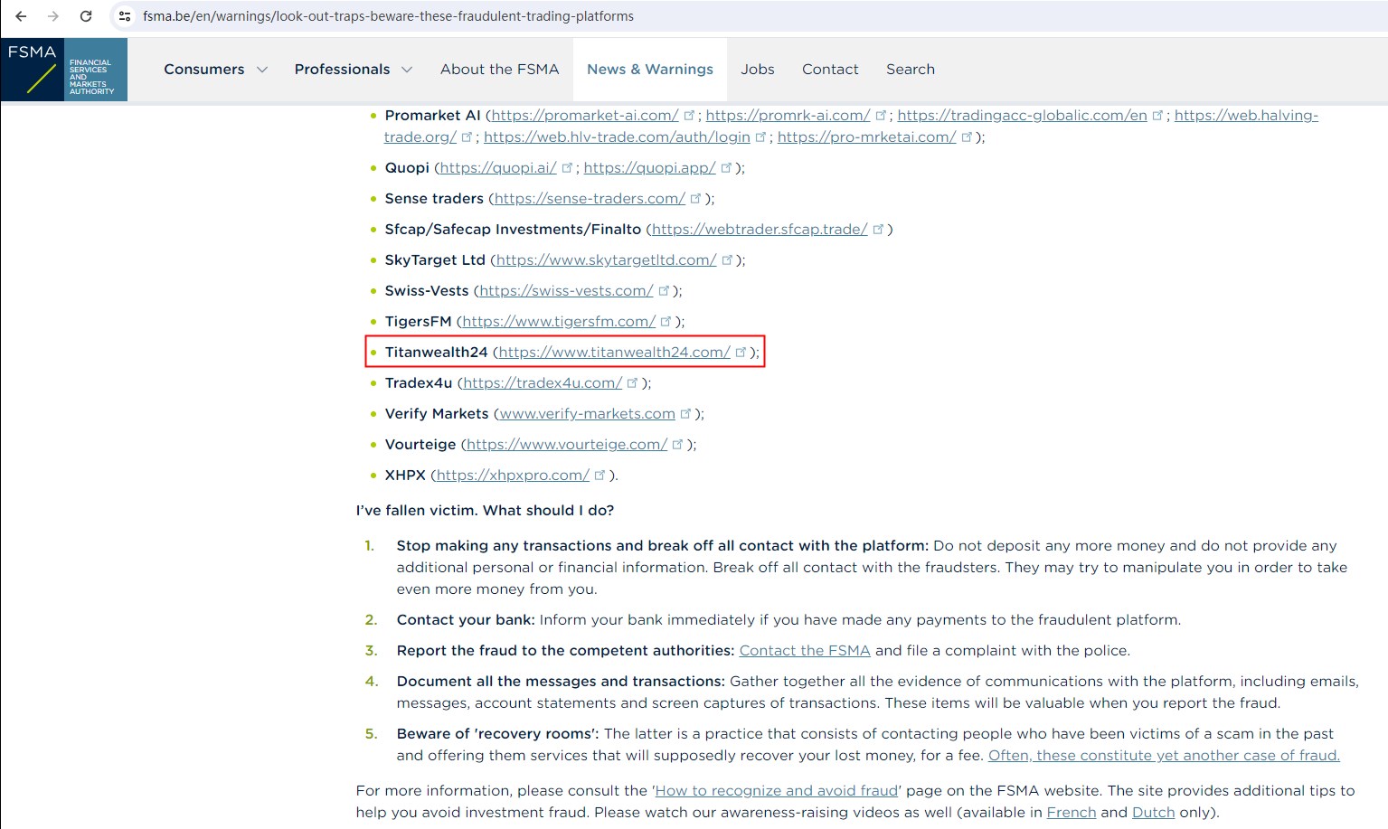Select the Professionals menu label
The height and width of the screenshot is (829, 1388).
click(x=343, y=70)
